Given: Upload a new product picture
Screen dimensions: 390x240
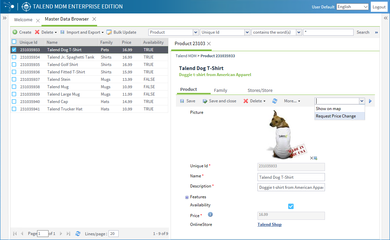Looking at the screenshot, I should tap(316, 158).
